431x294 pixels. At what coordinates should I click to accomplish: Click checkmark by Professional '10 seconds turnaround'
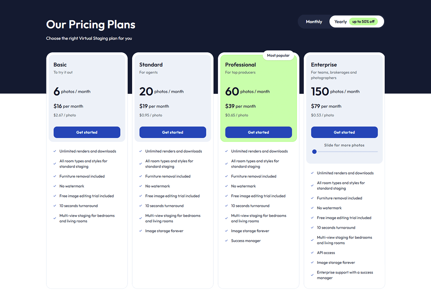226,206
